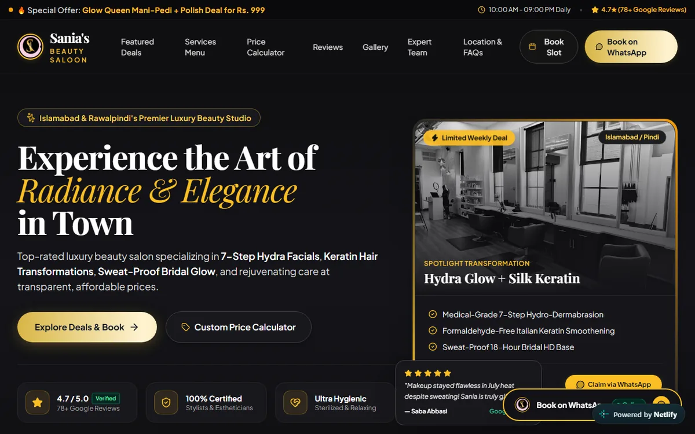The width and height of the screenshot is (695, 434).
Task: Click the clock icon beside opening hours
Action: pyautogui.click(x=481, y=10)
